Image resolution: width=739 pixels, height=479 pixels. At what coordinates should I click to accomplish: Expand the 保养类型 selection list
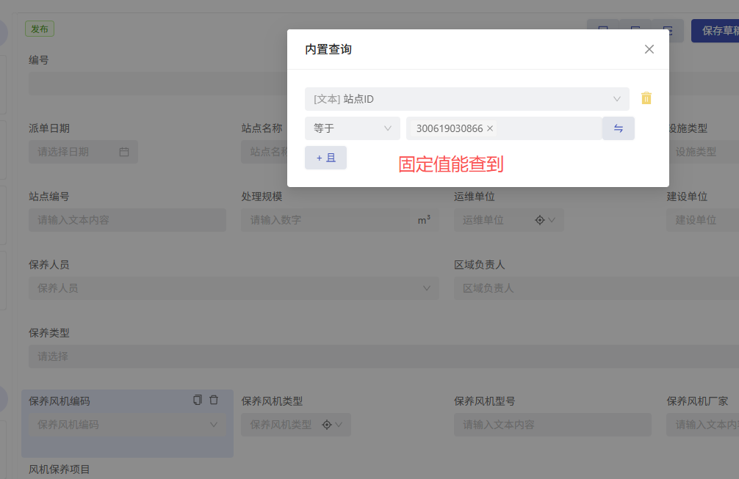pyautogui.click(x=367, y=356)
